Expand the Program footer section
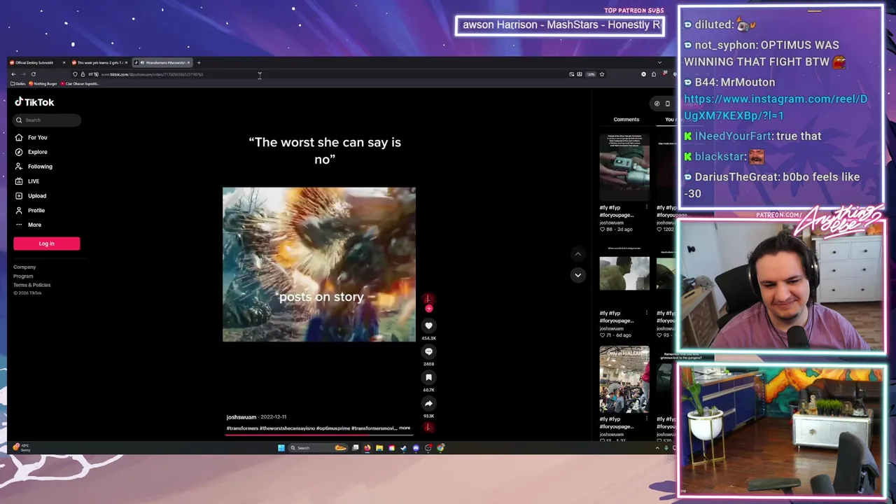Image resolution: width=896 pixels, height=504 pixels. click(x=23, y=276)
